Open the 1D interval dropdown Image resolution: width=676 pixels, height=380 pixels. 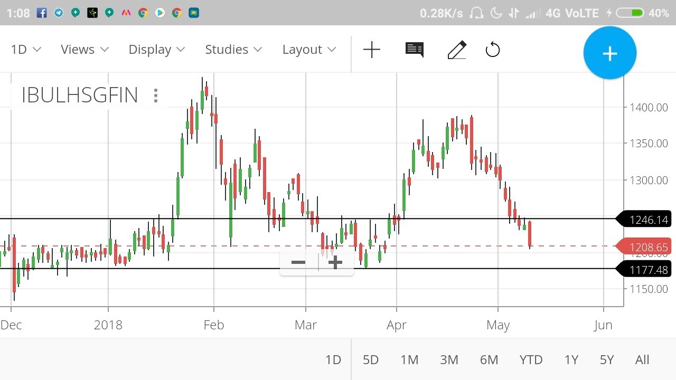[x=25, y=49]
